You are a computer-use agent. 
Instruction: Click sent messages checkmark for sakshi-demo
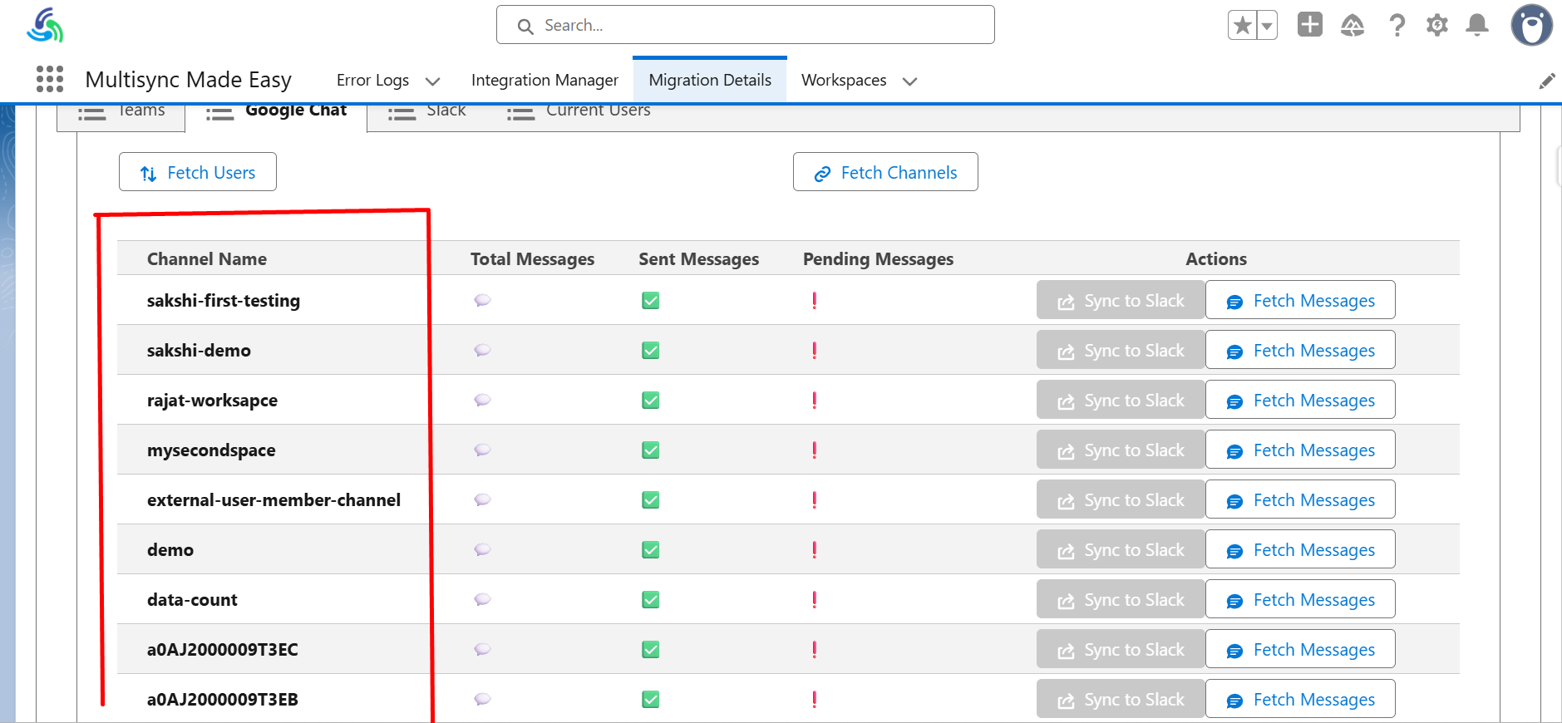(x=651, y=350)
